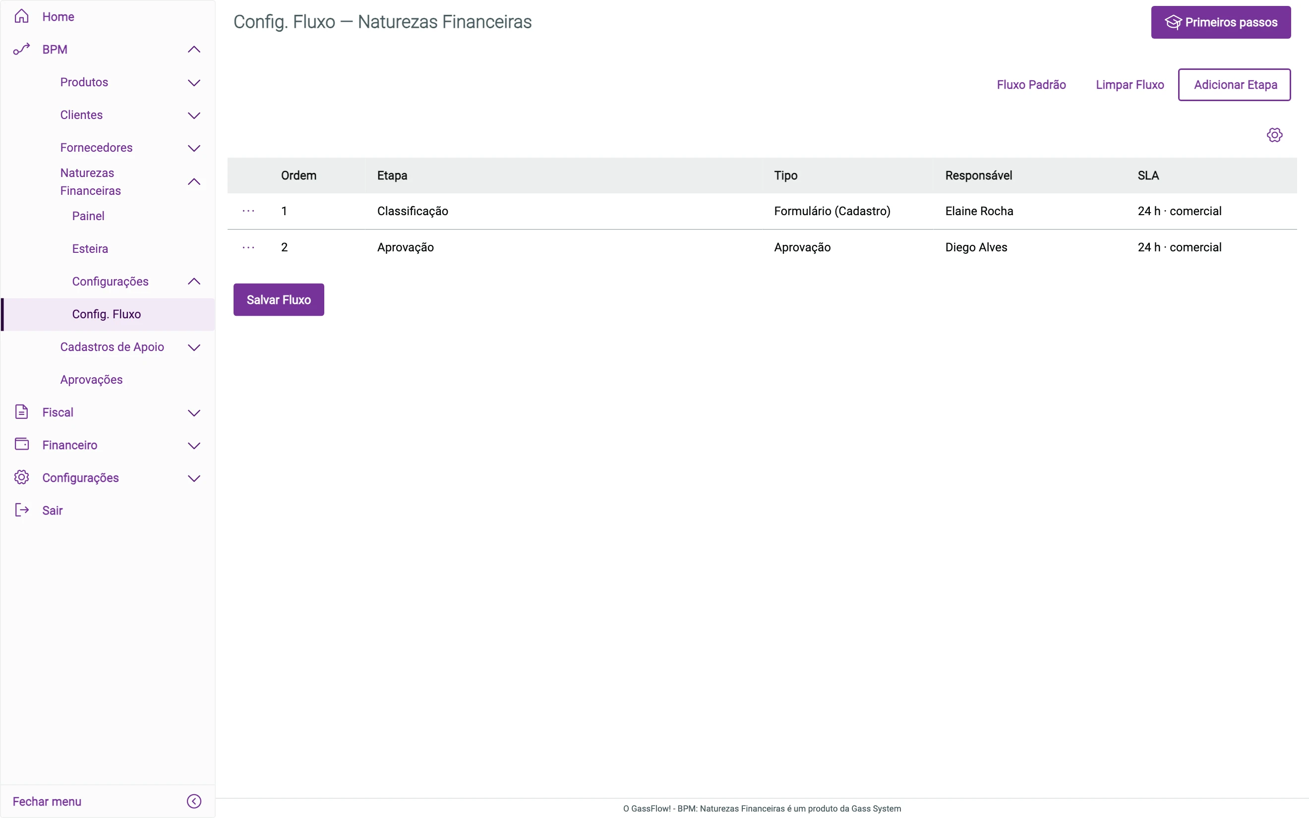
Task: Click the BPM flow icon in sidebar
Action: click(22, 49)
